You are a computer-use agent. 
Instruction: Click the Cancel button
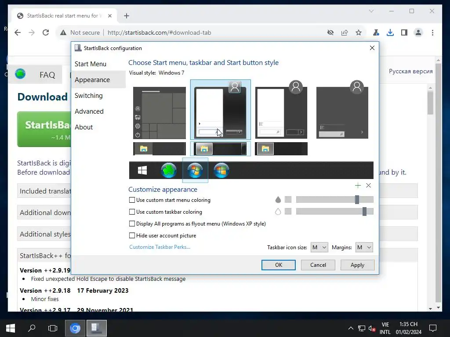click(318, 265)
